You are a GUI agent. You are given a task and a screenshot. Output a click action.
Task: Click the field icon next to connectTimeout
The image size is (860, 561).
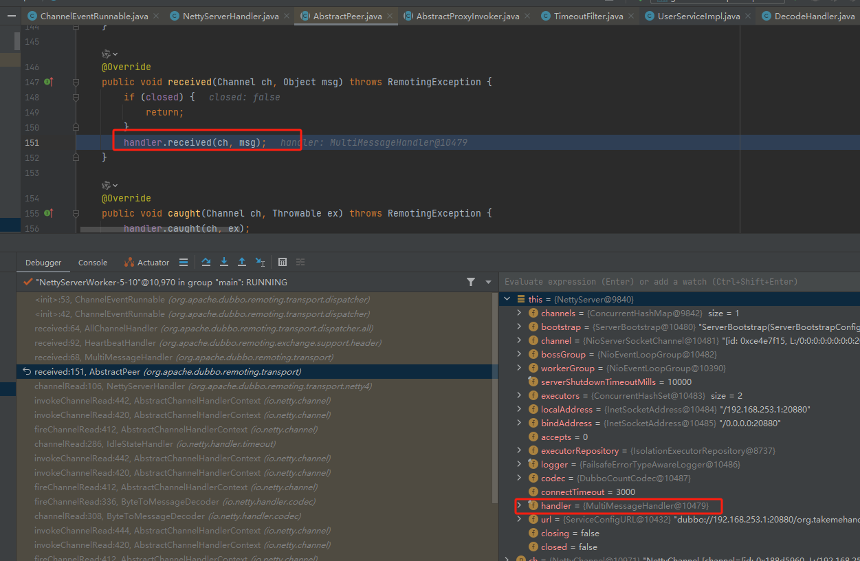click(x=533, y=492)
